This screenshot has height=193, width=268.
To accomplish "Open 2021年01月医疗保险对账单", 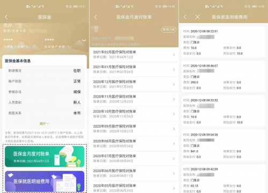I will click(x=134, y=69).
